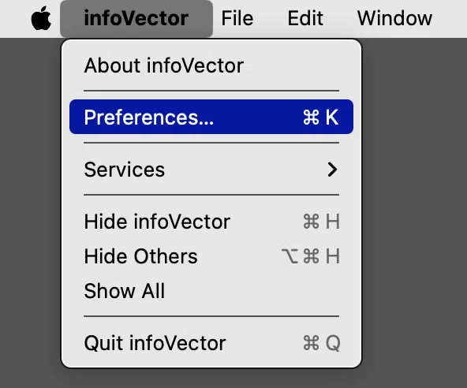Expand the Services submenu arrow
This screenshot has width=467, height=388.
[332, 170]
